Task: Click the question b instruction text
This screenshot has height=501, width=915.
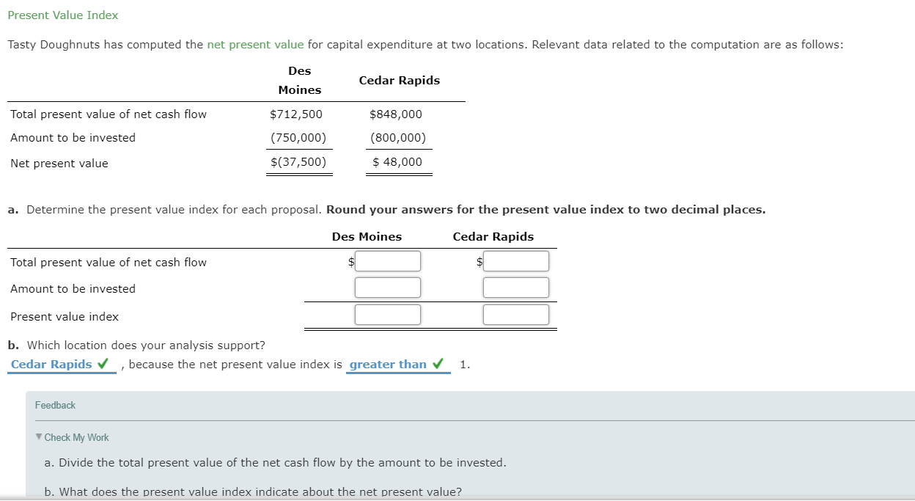Action: click(x=136, y=345)
